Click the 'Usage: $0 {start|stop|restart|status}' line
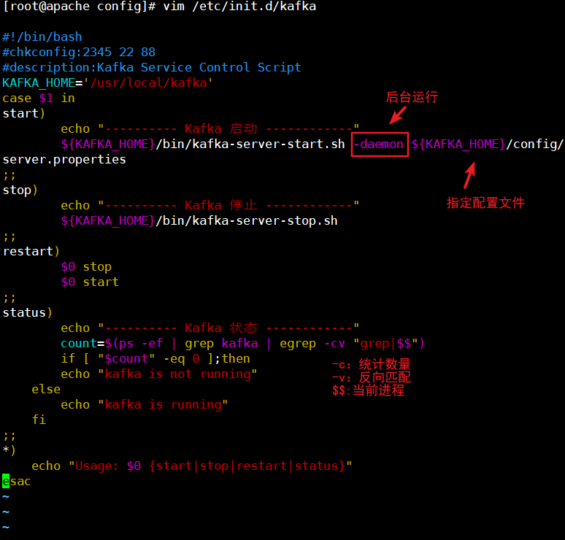 pos(192,466)
